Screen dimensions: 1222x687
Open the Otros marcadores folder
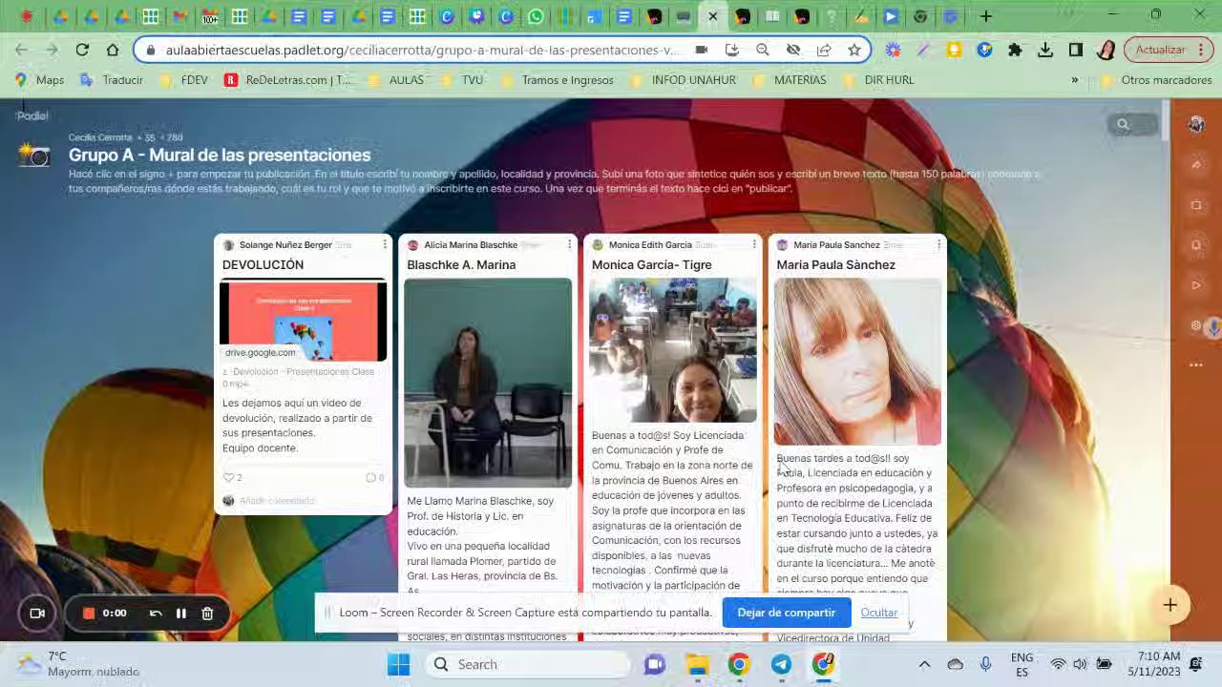tap(1156, 80)
